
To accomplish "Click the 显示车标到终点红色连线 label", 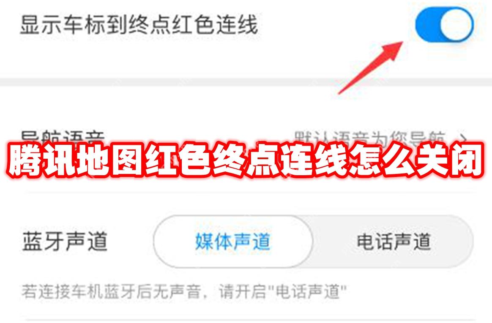I will click(x=139, y=25).
